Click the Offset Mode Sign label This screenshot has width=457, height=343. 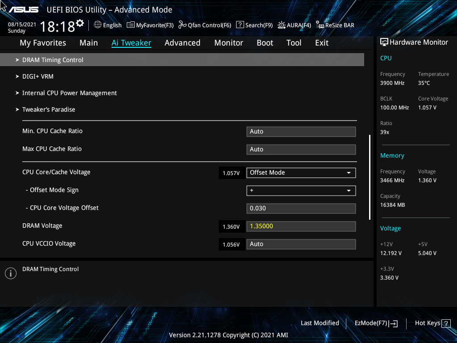[x=52, y=190]
